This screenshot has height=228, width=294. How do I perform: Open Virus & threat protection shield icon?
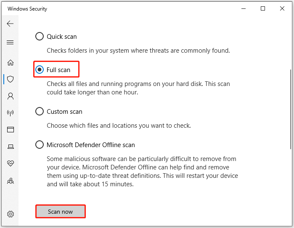pos(11,79)
